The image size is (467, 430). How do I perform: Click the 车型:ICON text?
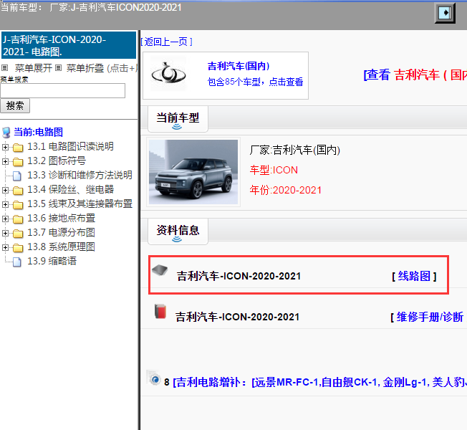[x=274, y=170]
